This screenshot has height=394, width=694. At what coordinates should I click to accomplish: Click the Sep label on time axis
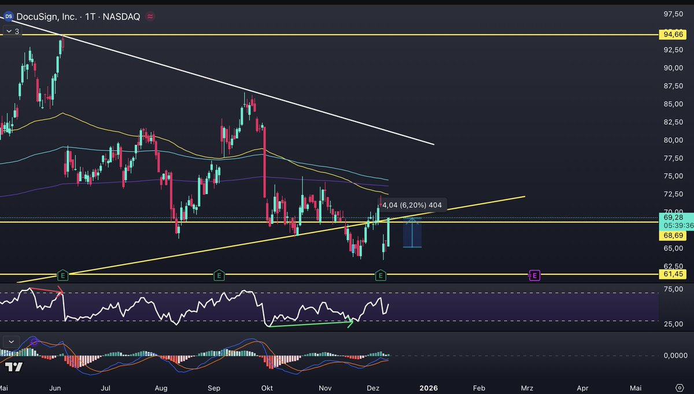[213, 387]
